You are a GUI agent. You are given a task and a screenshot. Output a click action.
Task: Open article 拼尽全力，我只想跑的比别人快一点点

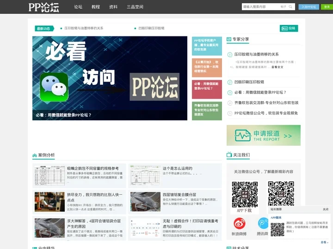click(x=95, y=197)
